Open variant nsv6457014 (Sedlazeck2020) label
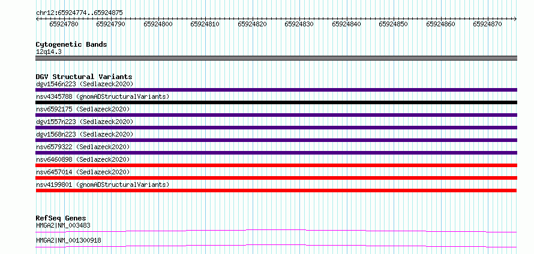 point(83,172)
